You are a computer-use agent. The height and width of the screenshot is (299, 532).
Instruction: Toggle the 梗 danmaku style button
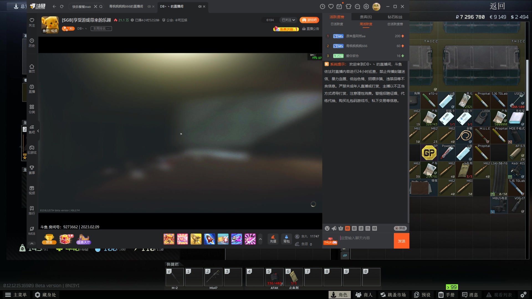(x=375, y=228)
